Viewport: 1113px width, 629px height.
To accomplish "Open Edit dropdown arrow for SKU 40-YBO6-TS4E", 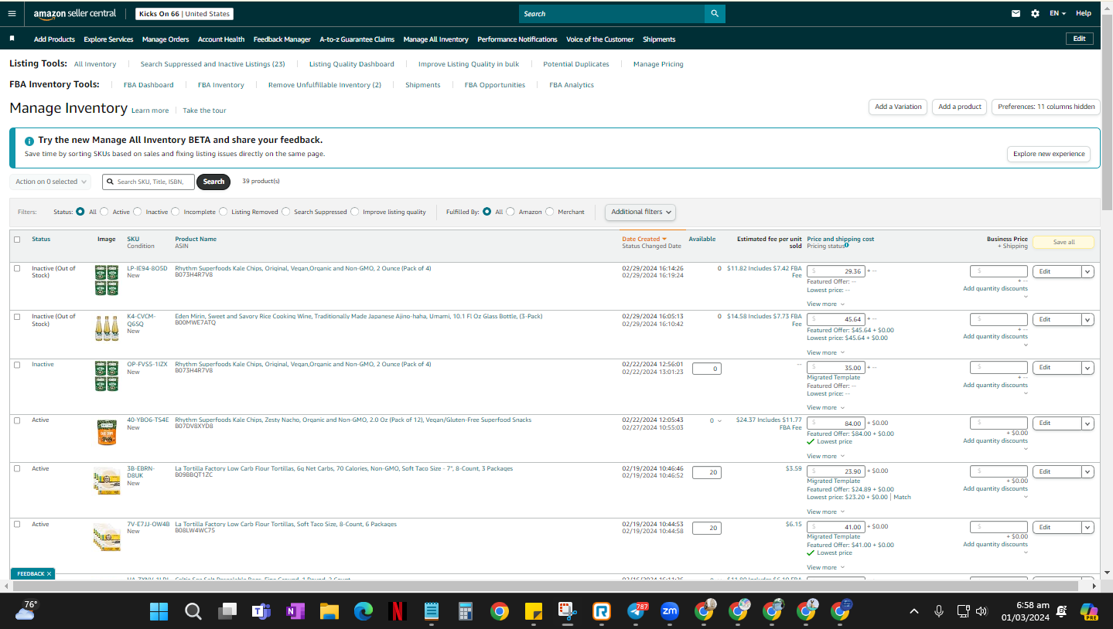I will (x=1087, y=423).
